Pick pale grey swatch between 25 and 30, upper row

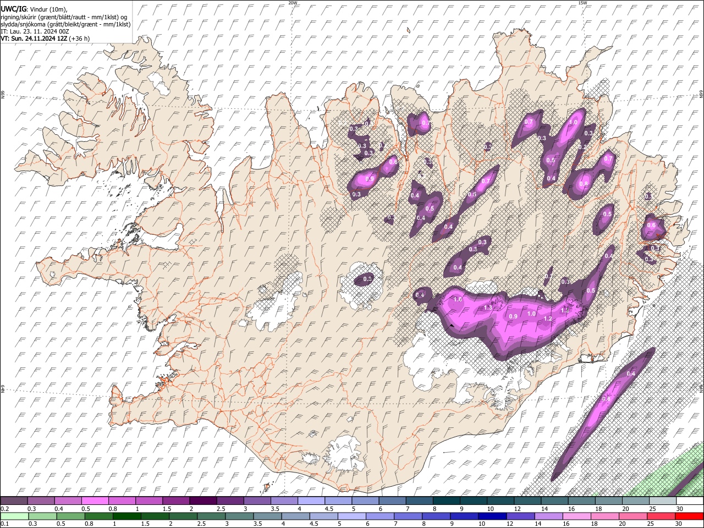coord(663,501)
